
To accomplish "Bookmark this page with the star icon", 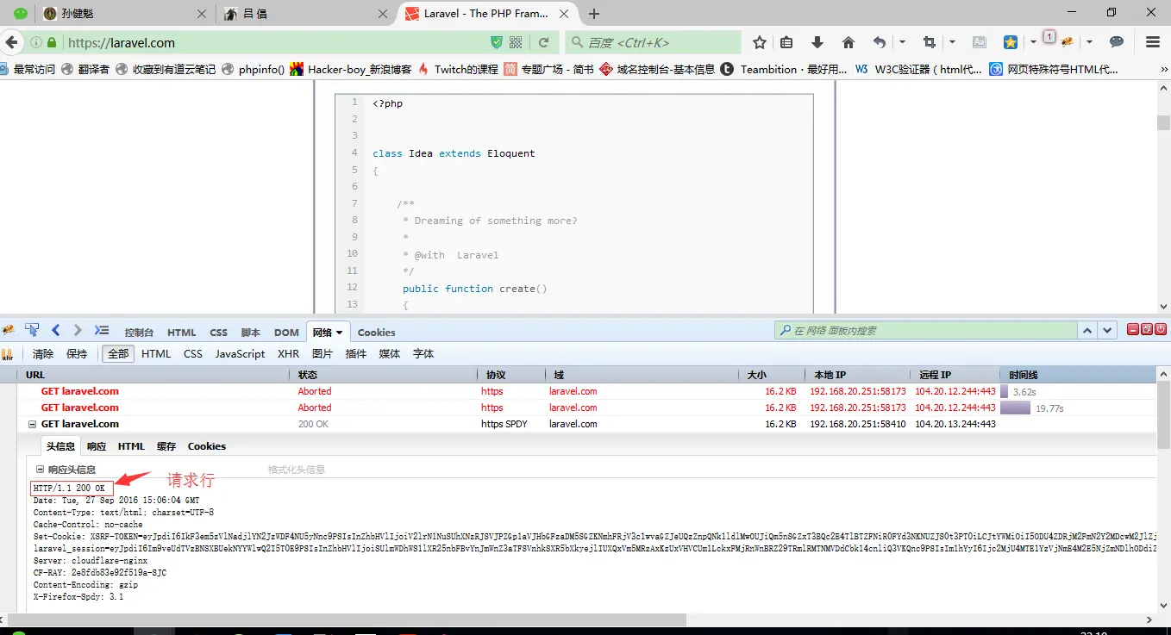I will click(760, 42).
